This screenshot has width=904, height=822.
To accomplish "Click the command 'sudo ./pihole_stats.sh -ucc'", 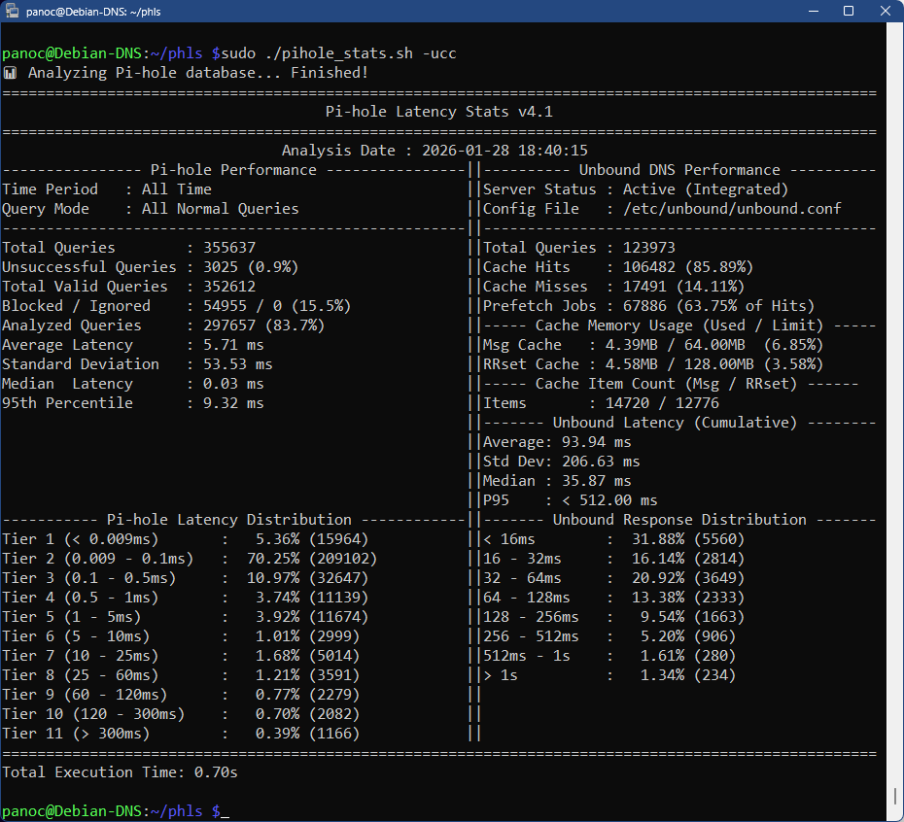I will pyautogui.click(x=338, y=53).
